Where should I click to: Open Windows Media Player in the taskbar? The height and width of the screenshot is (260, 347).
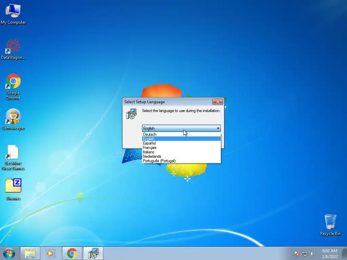pyautogui.click(x=51, y=253)
